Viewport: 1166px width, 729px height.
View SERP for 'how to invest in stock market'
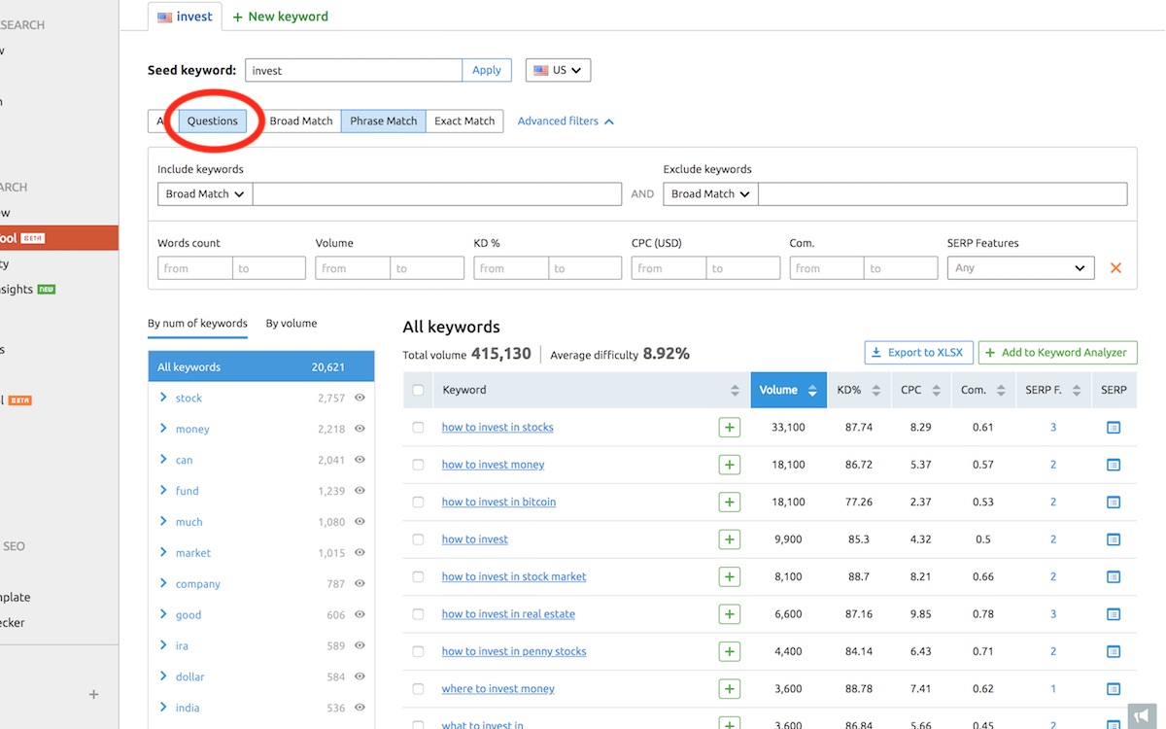tap(1114, 576)
